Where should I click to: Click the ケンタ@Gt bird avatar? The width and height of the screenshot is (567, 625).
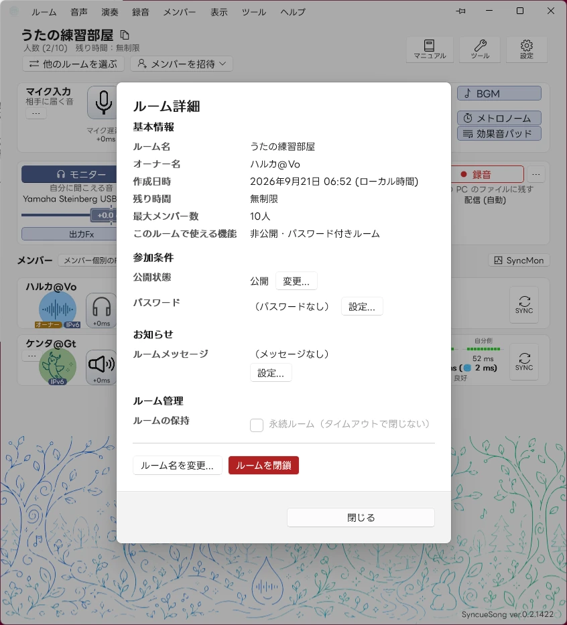point(58,366)
